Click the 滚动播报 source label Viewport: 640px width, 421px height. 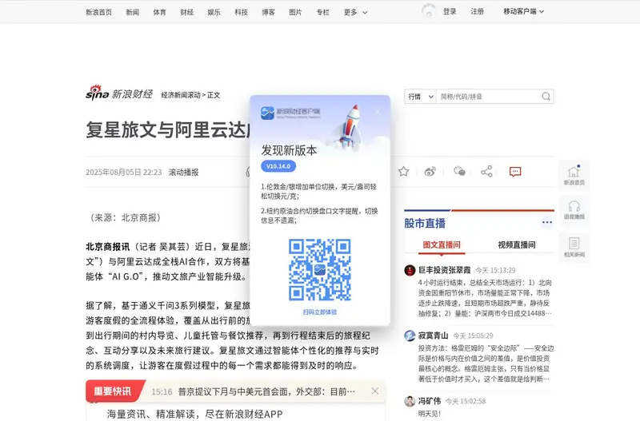tap(184, 173)
